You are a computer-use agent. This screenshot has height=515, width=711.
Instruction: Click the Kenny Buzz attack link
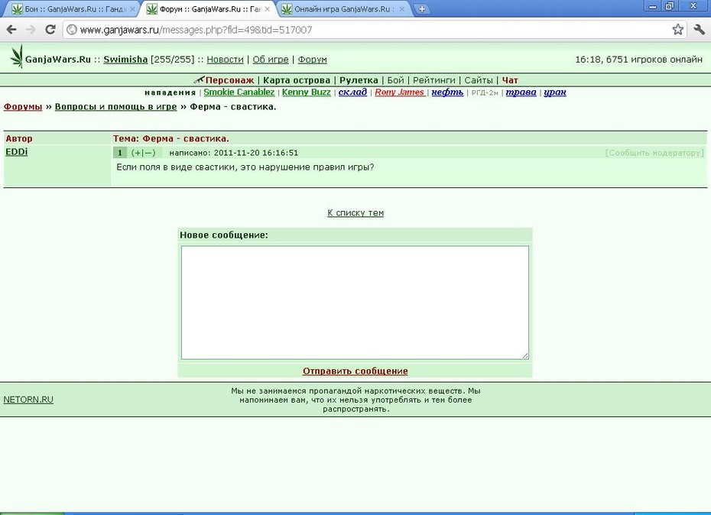(x=306, y=92)
